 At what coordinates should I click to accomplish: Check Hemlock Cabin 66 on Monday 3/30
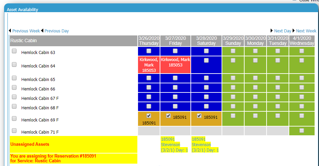pyautogui.click(x=255, y=87)
